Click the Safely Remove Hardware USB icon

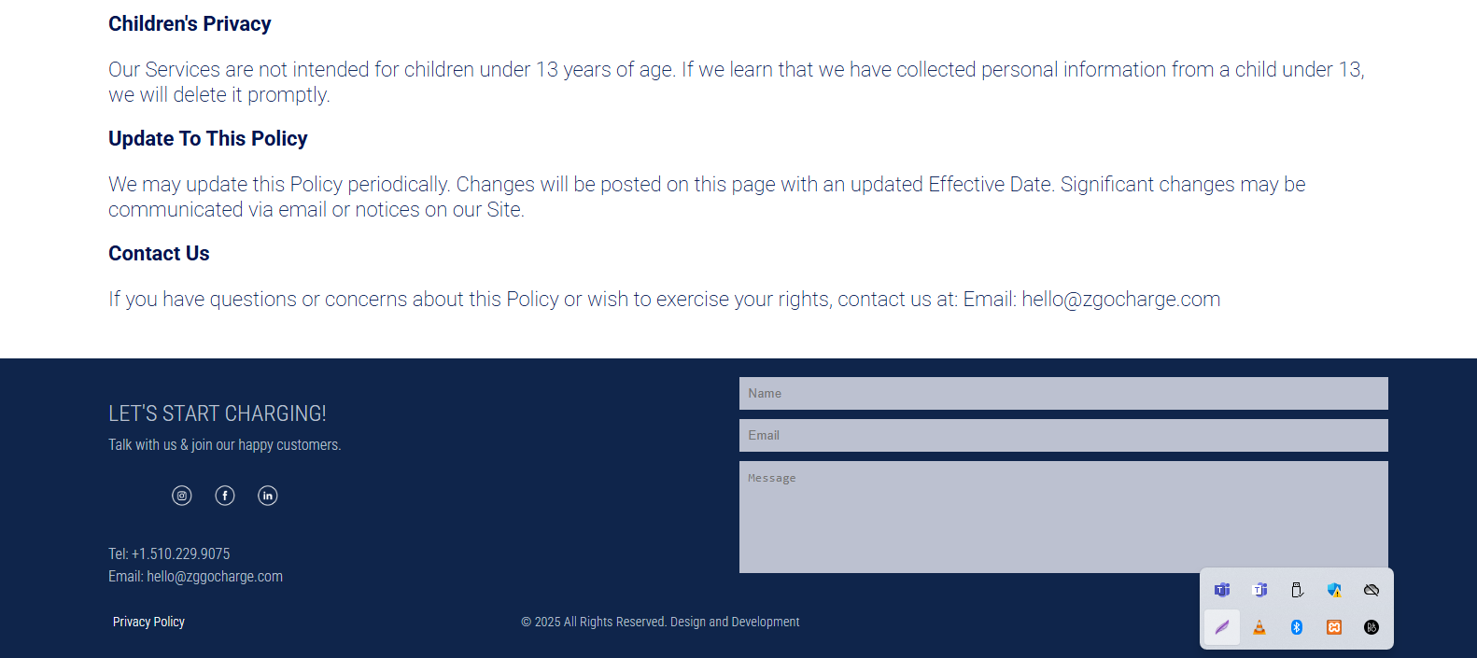point(1297,590)
